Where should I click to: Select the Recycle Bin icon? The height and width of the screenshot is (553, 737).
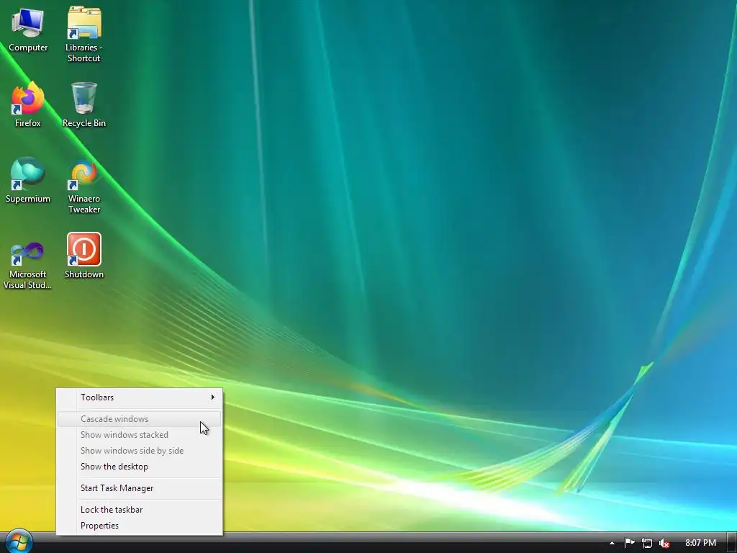coord(84,105)
